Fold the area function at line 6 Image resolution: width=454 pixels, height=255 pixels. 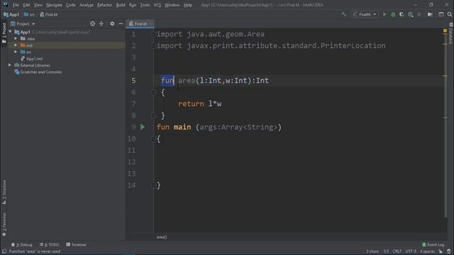point(154,93)
